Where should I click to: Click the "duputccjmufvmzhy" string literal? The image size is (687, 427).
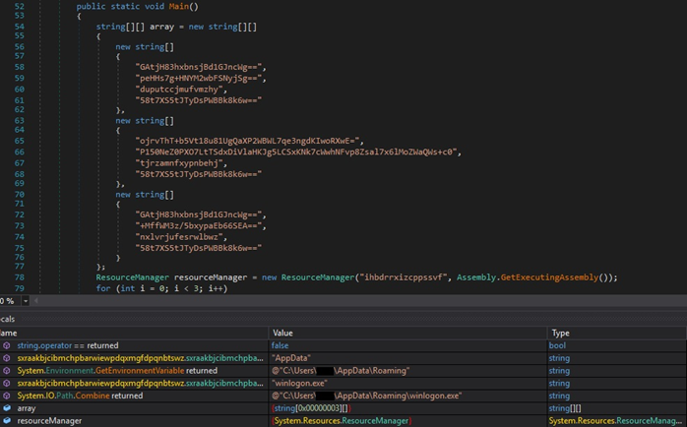pos(179,90)
